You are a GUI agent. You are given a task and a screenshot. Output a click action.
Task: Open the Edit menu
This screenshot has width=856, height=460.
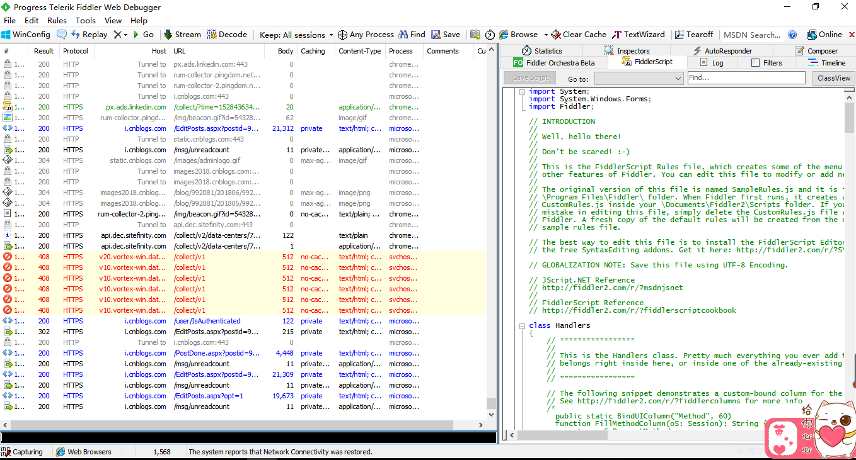(32, 21)
